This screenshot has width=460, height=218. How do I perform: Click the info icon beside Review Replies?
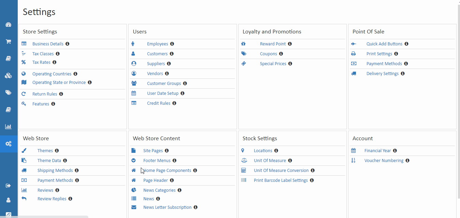coord(70,199)
